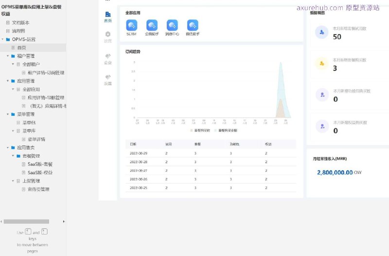The image size is (389, 256).
Task: Open the 菜单包 page in tree
Action: click(x=29, y=123)
